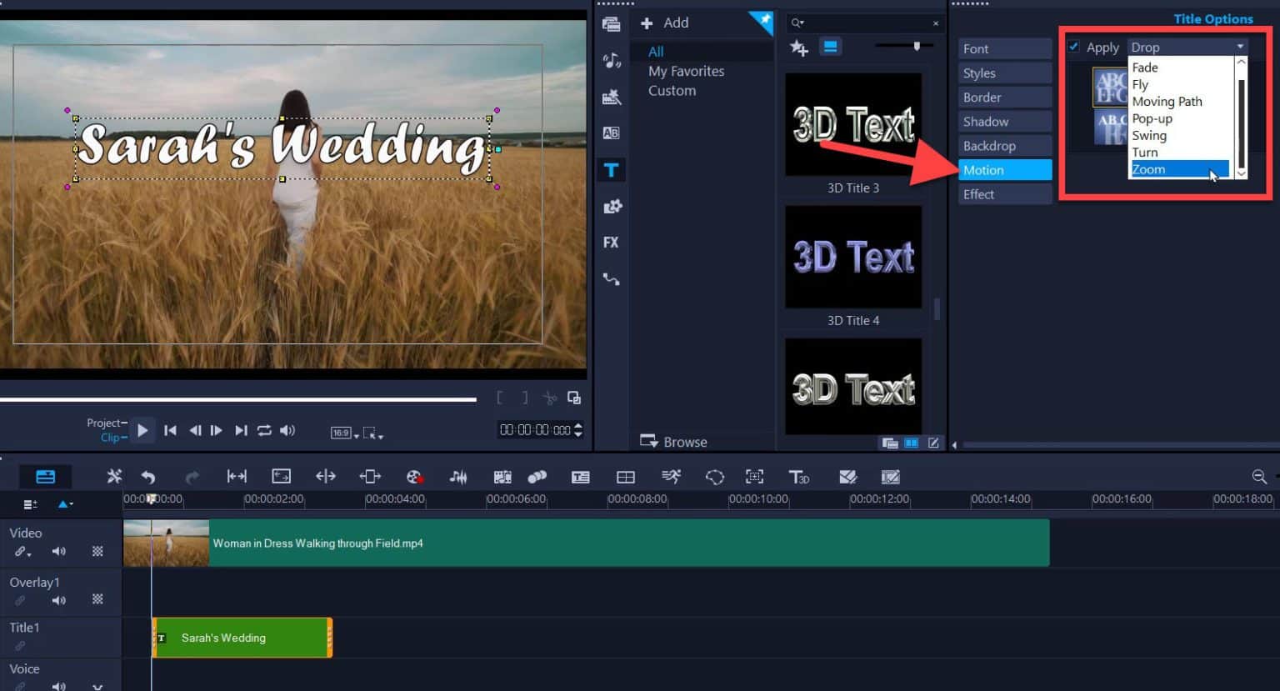Screen dimensions: 1280x691
Task: Select the Audio category music note icon
Action: pos(612,60)
